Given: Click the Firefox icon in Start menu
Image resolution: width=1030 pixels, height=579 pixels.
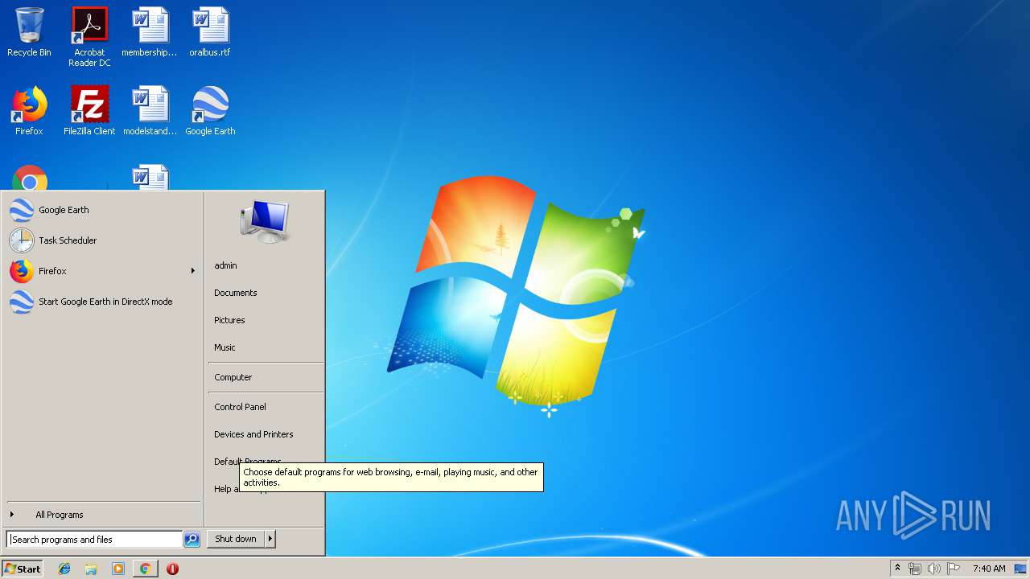Looking at the screenshot, I should tap(22, 271).
